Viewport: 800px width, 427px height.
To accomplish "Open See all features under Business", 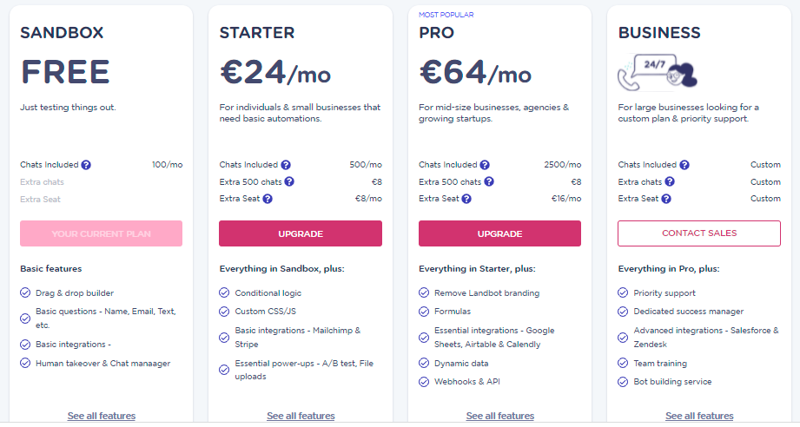I will 699,416.
